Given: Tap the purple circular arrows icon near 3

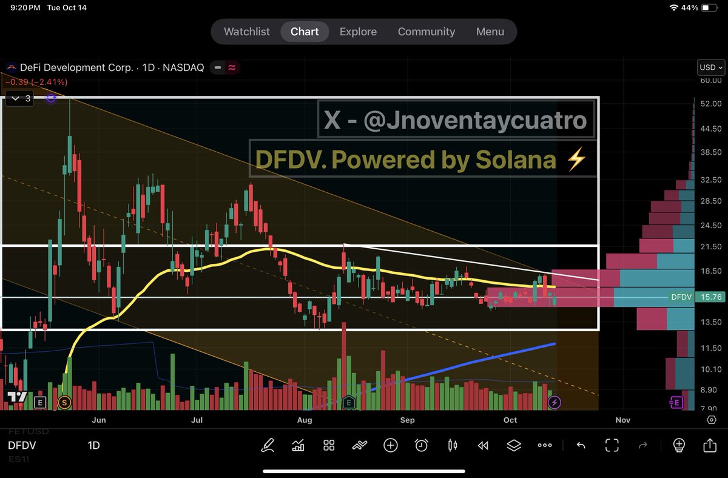Looking at the screenshot, I should point(52,98).
